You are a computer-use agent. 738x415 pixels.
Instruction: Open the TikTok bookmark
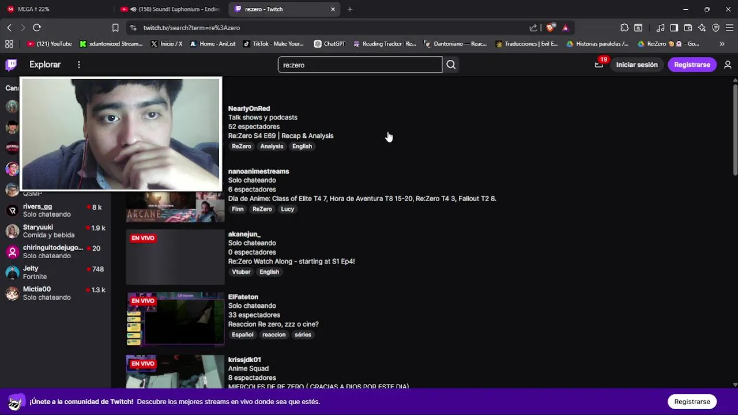(273, 44)
